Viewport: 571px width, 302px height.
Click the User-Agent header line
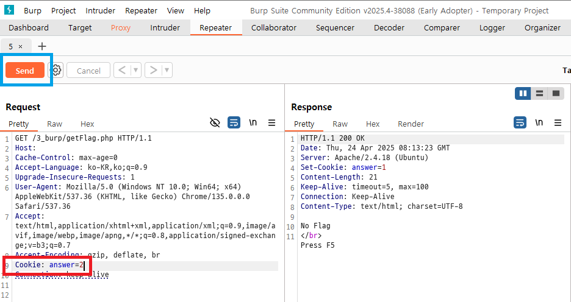point(132,197)
